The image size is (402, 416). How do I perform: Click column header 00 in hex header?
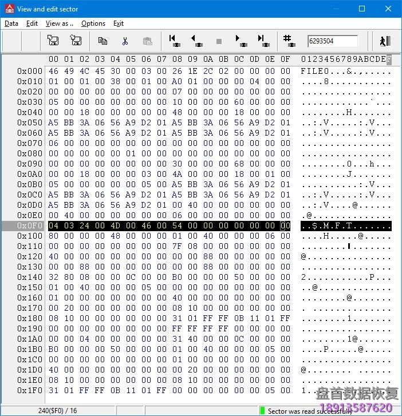click(53, 59)
